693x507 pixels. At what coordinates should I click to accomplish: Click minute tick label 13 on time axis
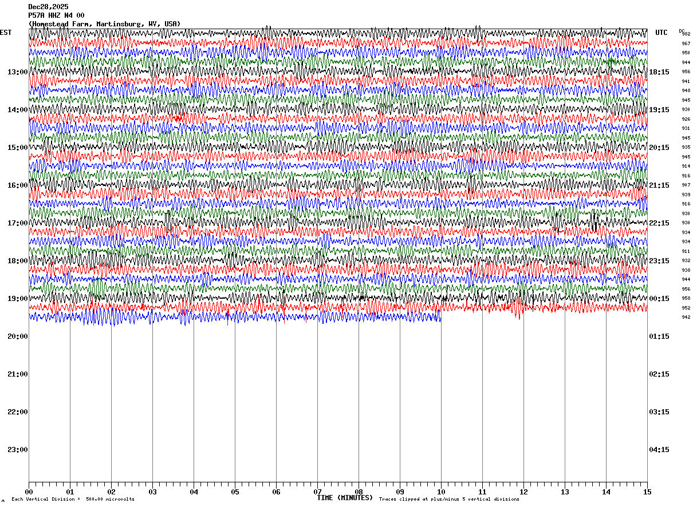(x=565, y=492)
